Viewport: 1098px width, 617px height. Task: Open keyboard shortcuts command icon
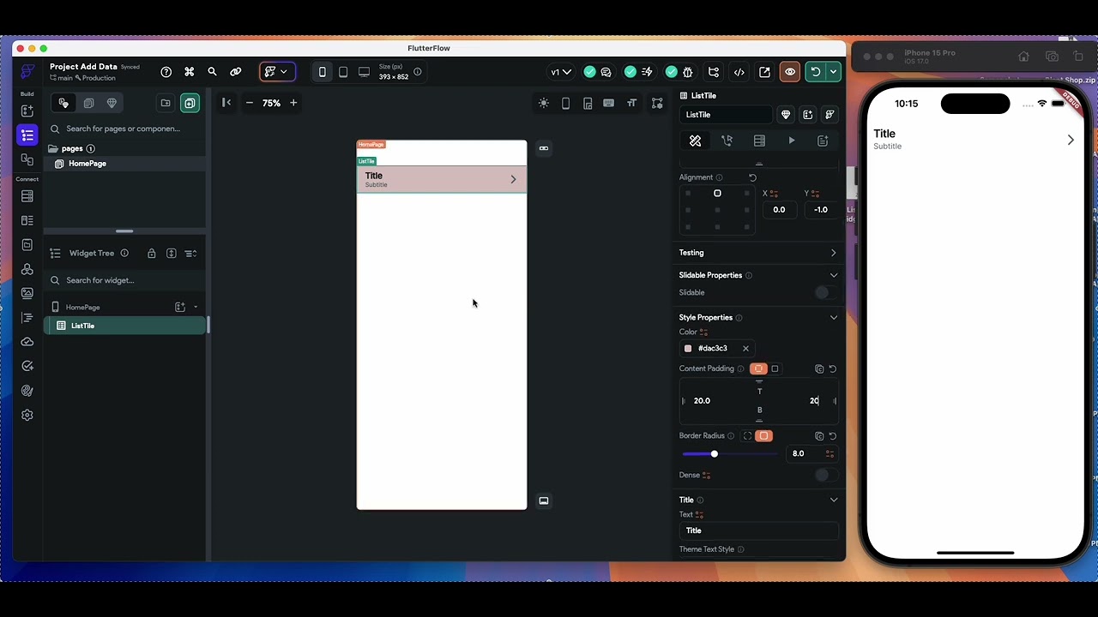(190, 72)
